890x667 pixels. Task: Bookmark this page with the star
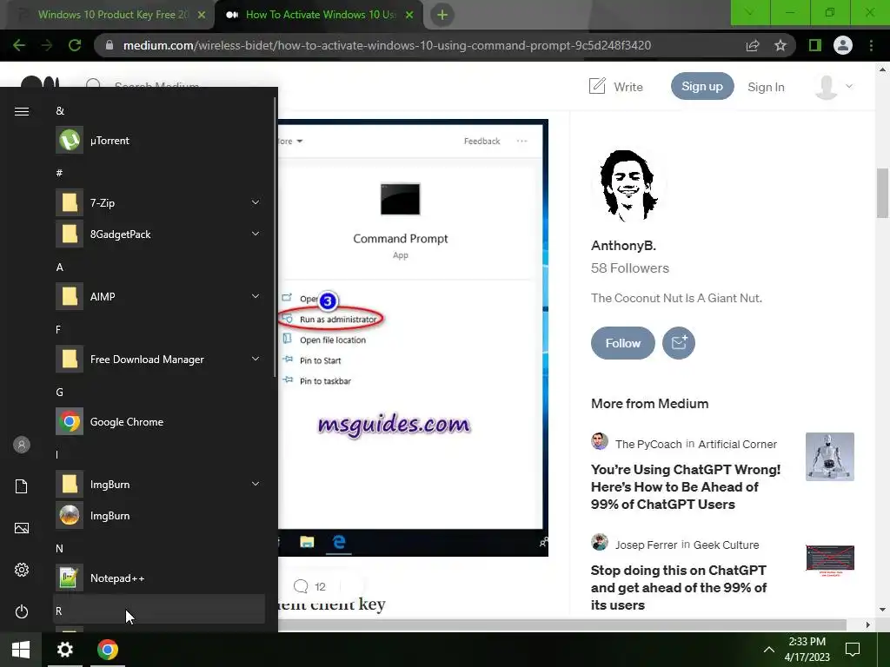pos(780,45)
